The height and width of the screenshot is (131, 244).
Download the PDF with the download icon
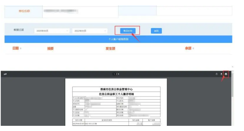[x=221, y=74]
